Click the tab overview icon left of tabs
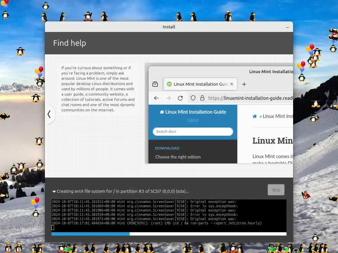Image resolution: width=338 pixels, height=253 pixels. point(155,84)
